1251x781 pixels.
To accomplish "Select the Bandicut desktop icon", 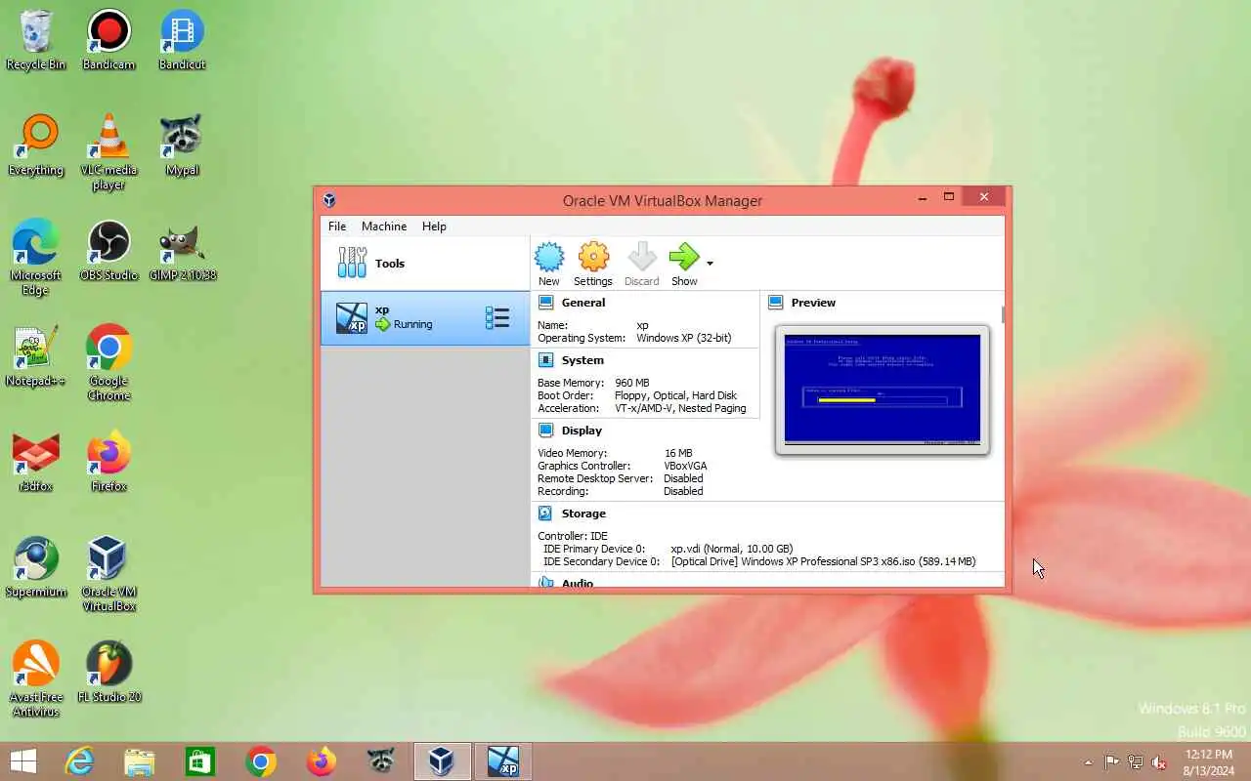I will click(182, 41).
